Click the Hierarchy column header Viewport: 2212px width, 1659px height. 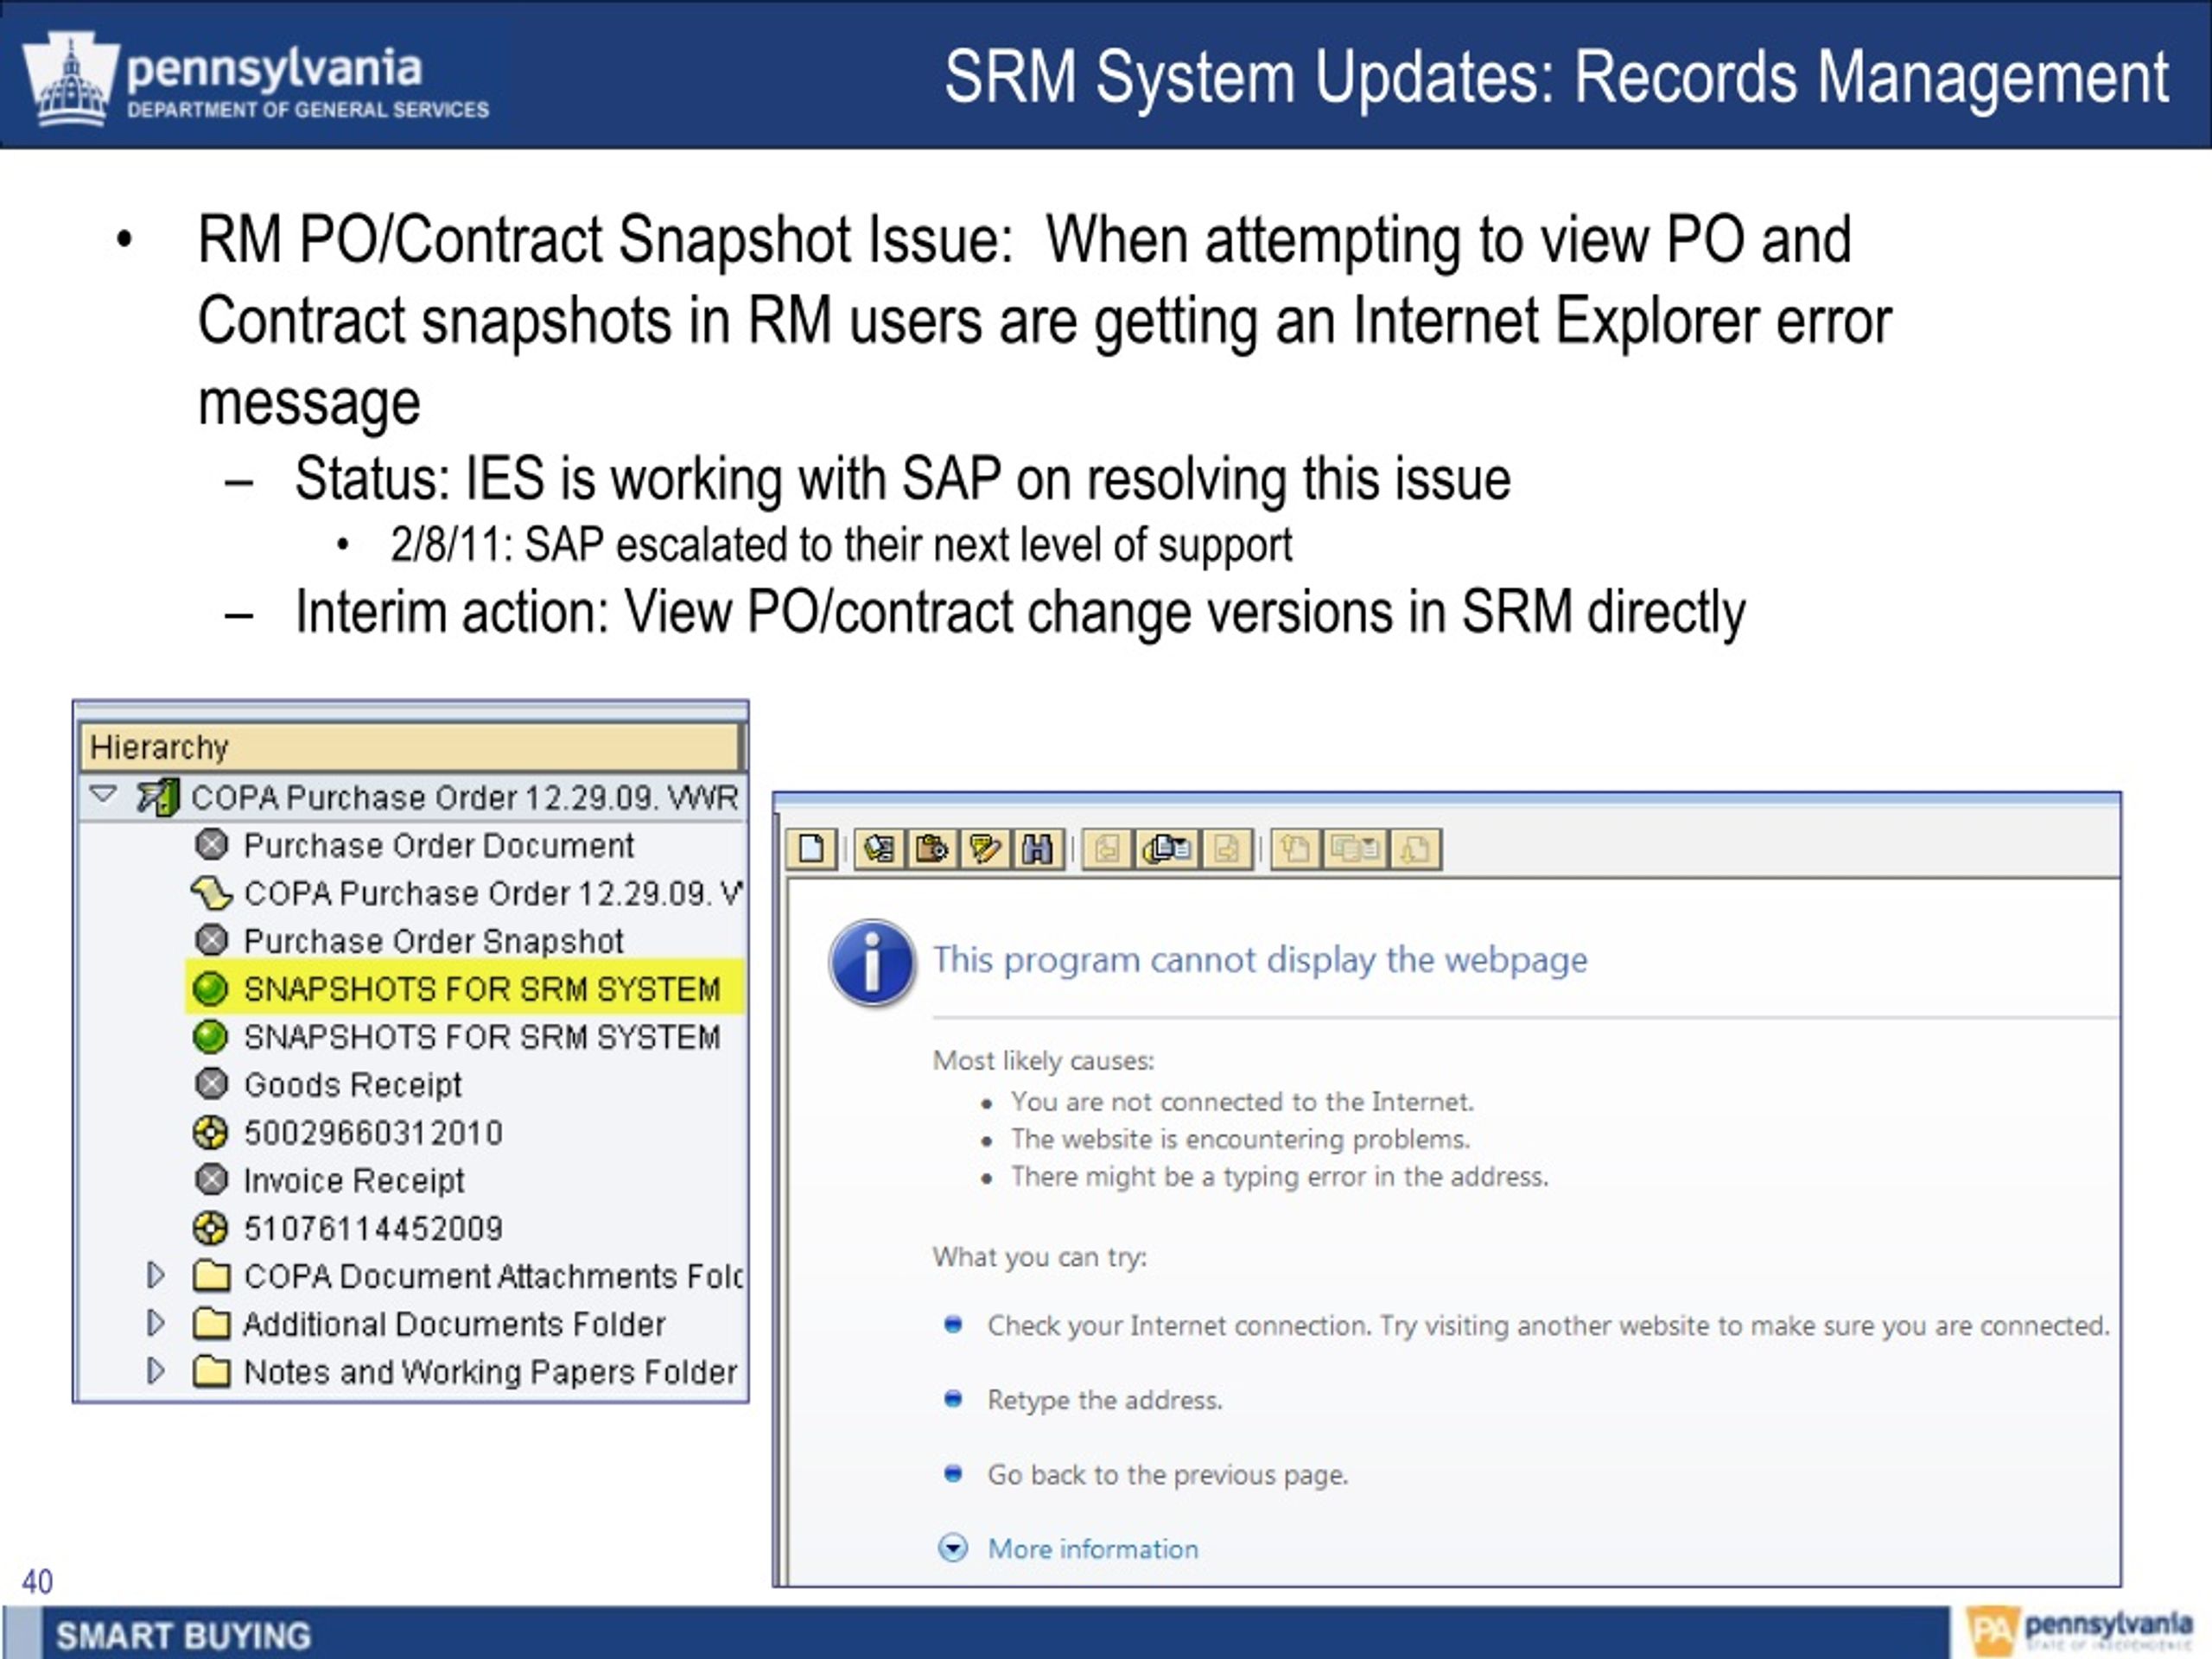[x=410, y=747]
